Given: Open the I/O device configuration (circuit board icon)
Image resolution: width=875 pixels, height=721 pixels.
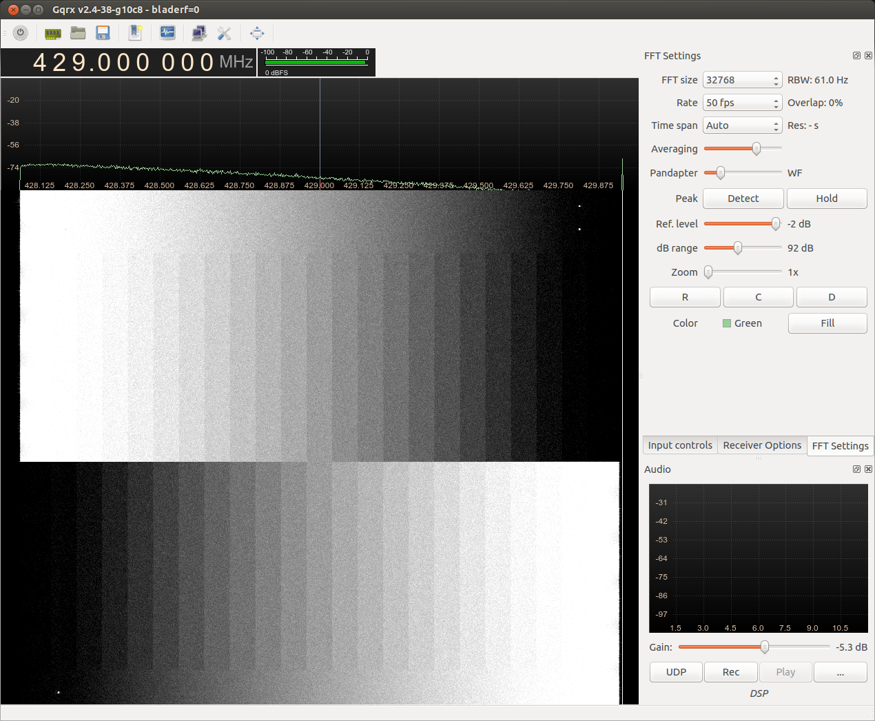Looking at the screenshot, I should pyautogui.click(x=52, y=33).
